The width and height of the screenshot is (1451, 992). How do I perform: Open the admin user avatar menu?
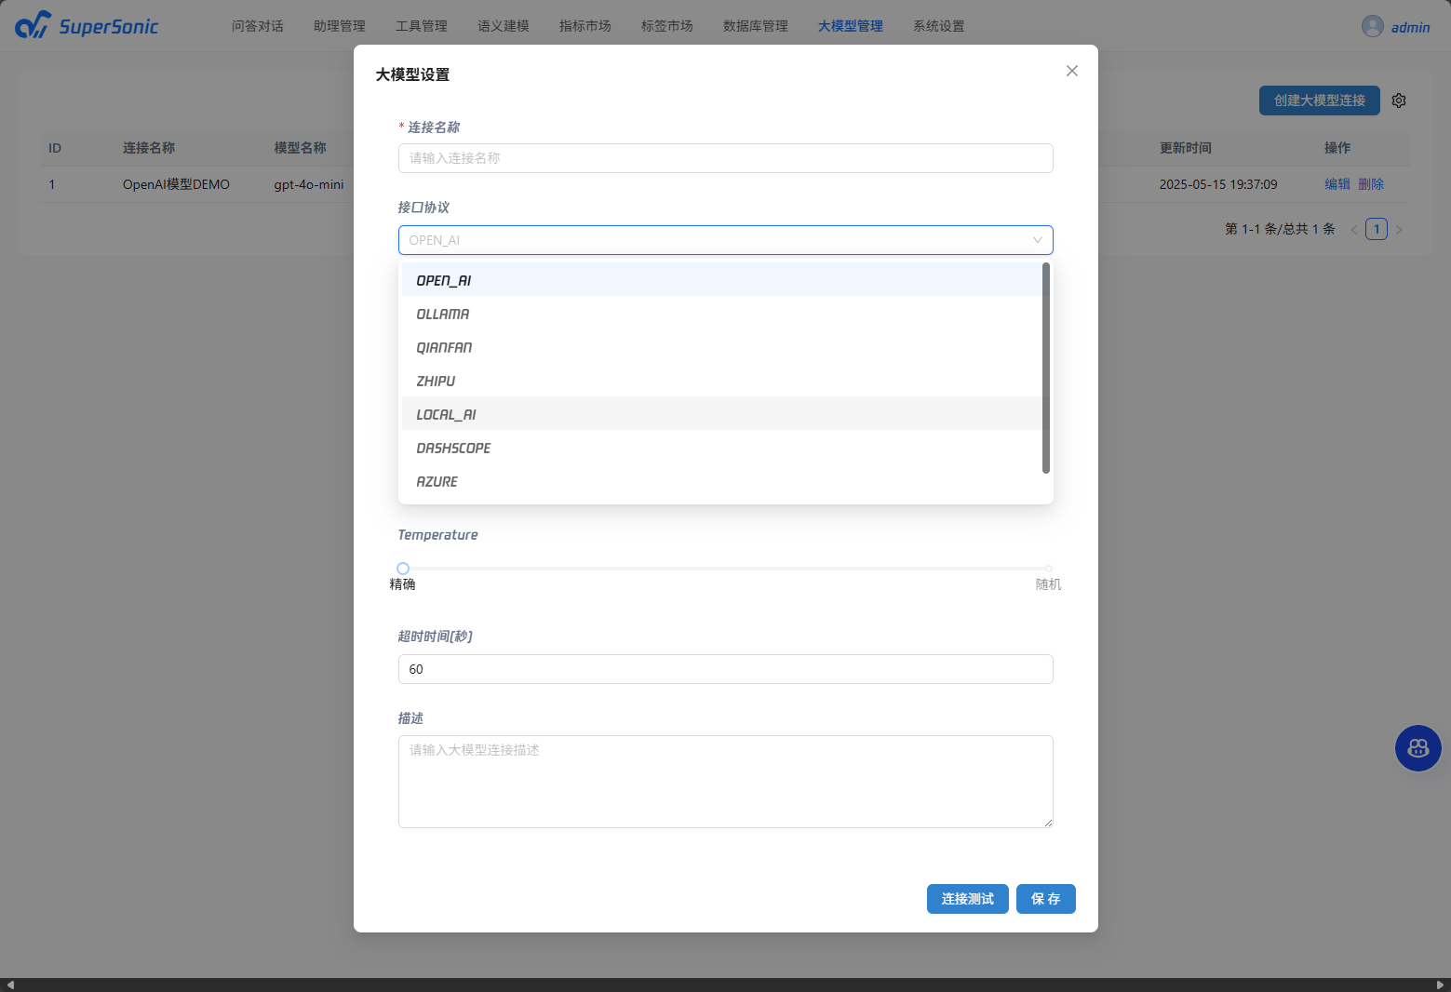click(x=1372, y=26)
